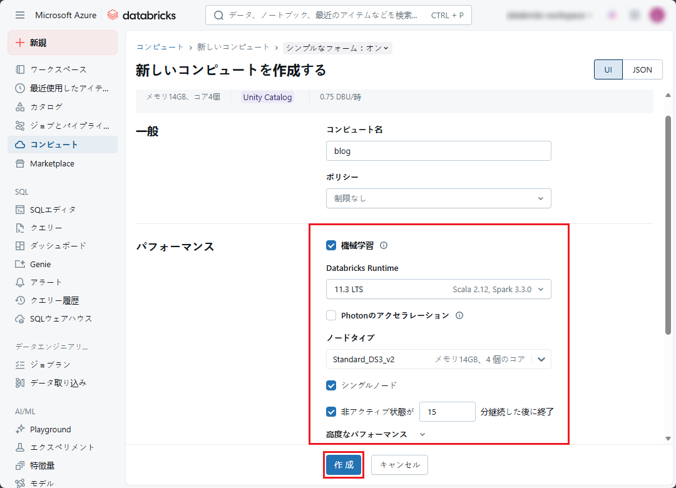676x488 pixels.
Task: Open the ポリシー dropdown
Action: [438, 198]
